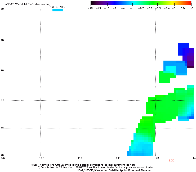Click the 42 latitude axis label

(2, 128)
